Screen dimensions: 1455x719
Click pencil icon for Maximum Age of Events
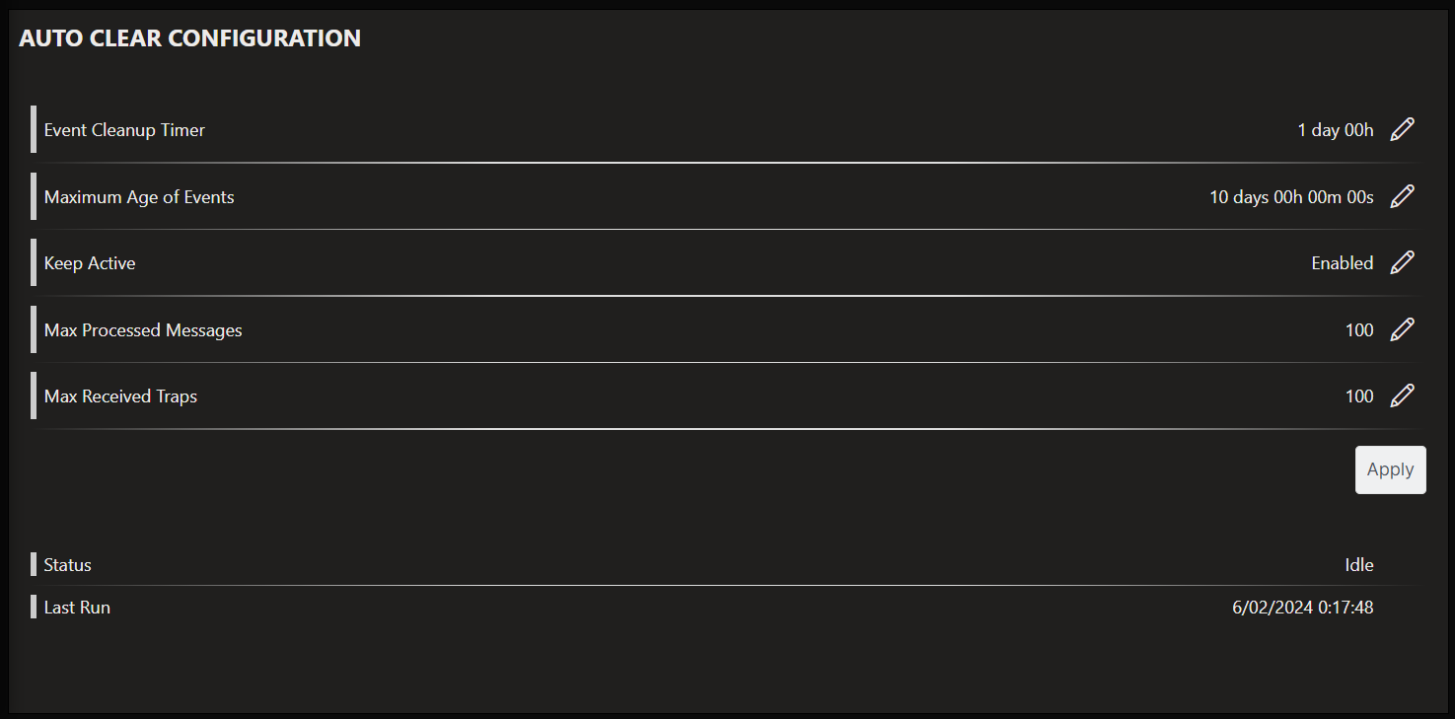click(x=1402, y=196)
